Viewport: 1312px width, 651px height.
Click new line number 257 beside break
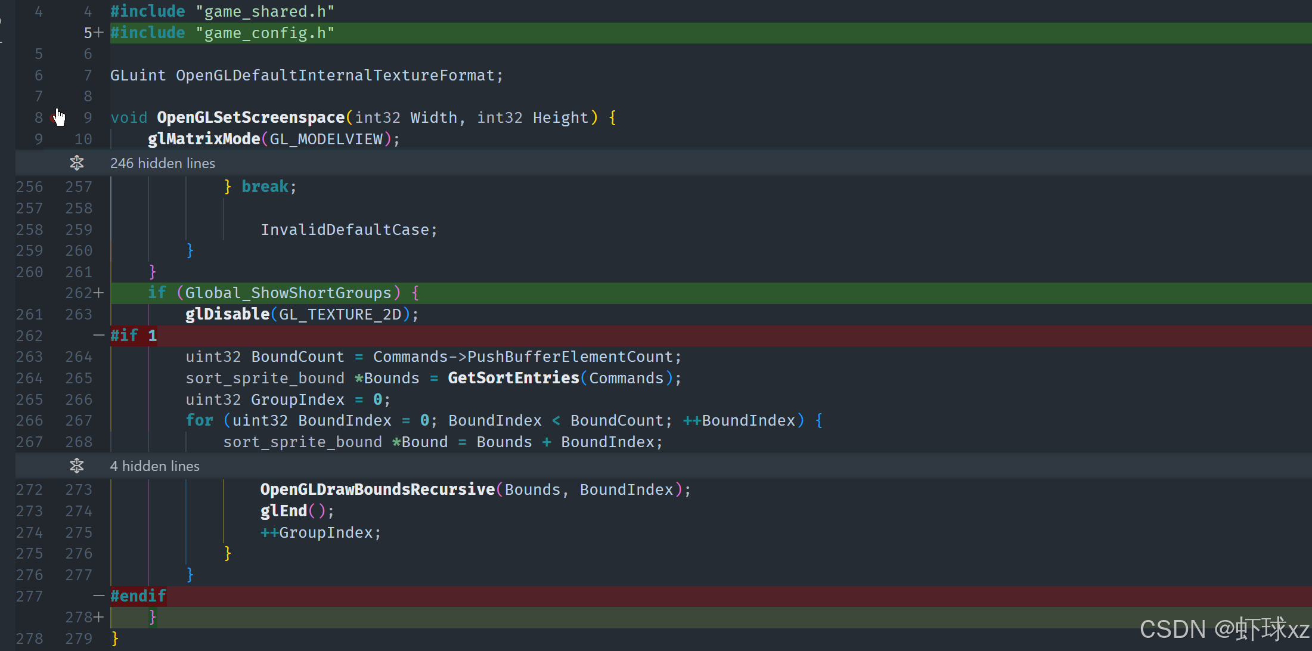click(79, 187)
